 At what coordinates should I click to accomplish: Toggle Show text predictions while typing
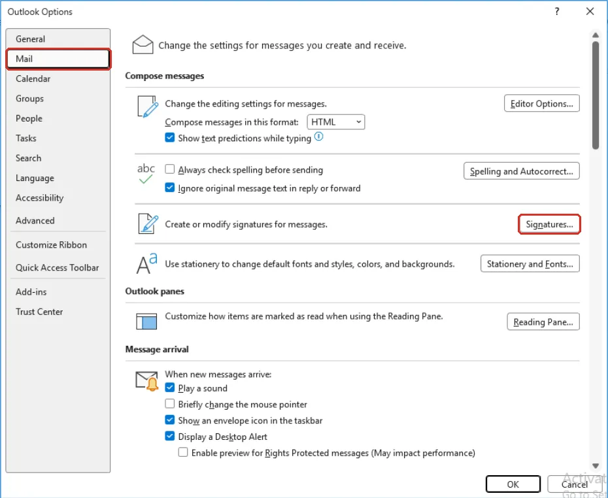170,138
